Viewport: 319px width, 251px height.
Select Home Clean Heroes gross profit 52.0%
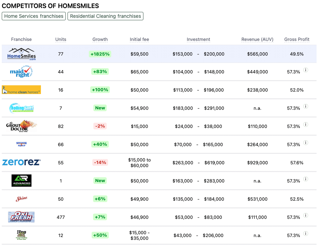[297, 90]
